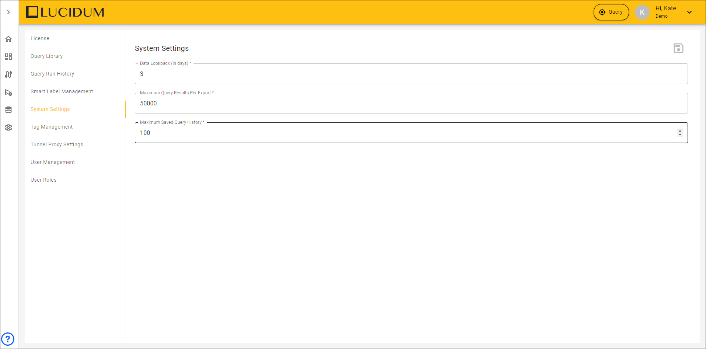This screenshot has width=706, height=349.
Task: Click the Maximum Saved Query History field
Action: tap(411, 133)
